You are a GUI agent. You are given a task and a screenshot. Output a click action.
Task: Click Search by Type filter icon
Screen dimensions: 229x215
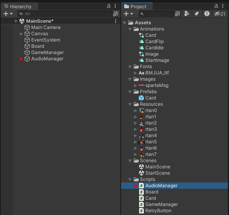coord(187,14)
